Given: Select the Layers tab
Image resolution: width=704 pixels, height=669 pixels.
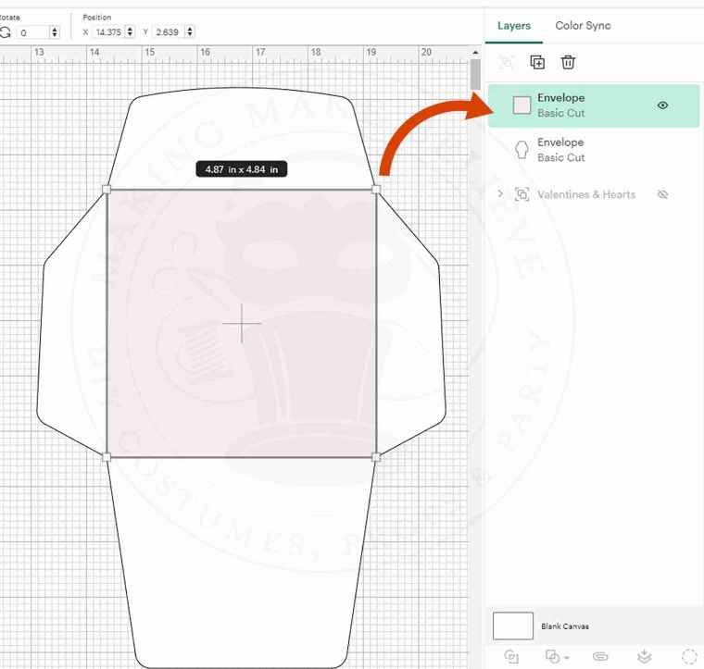Looking at the screenshot, I should [x=514, y=26].
